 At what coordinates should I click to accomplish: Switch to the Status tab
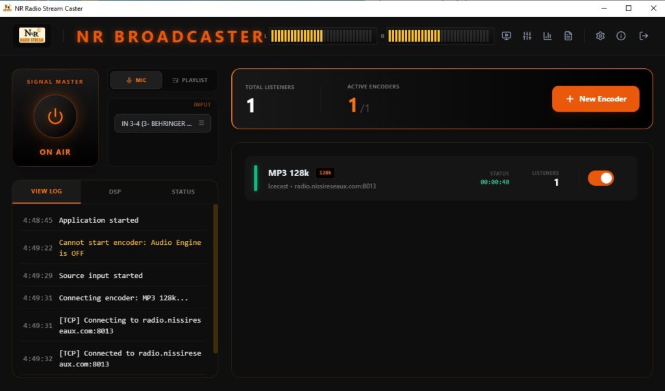pyautogui.click(x=183, y=192)
